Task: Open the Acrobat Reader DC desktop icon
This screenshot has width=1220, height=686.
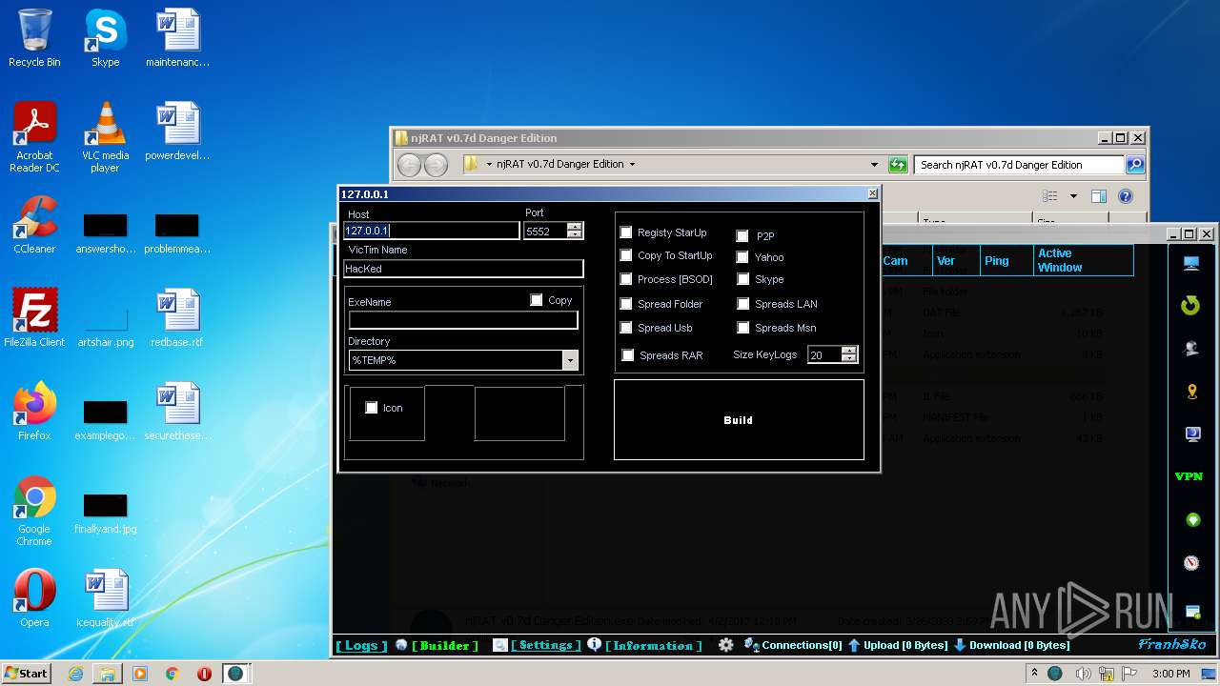Action: 34,137
